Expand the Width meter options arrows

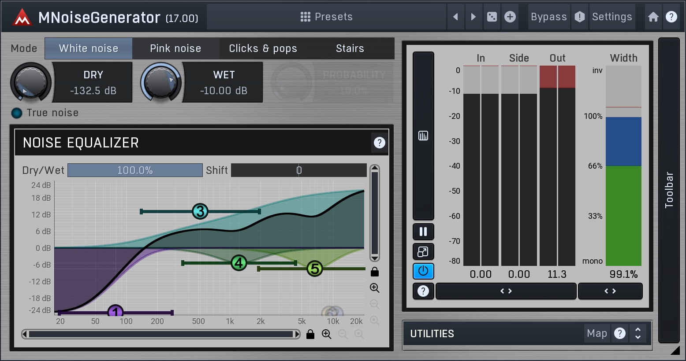click(x=610, y=291)
